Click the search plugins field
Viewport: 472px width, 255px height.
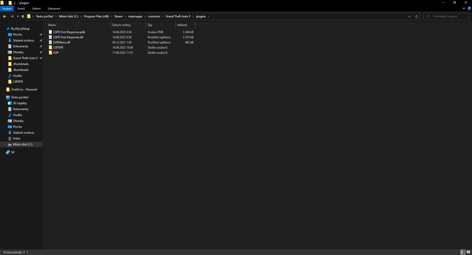[446, 16]
